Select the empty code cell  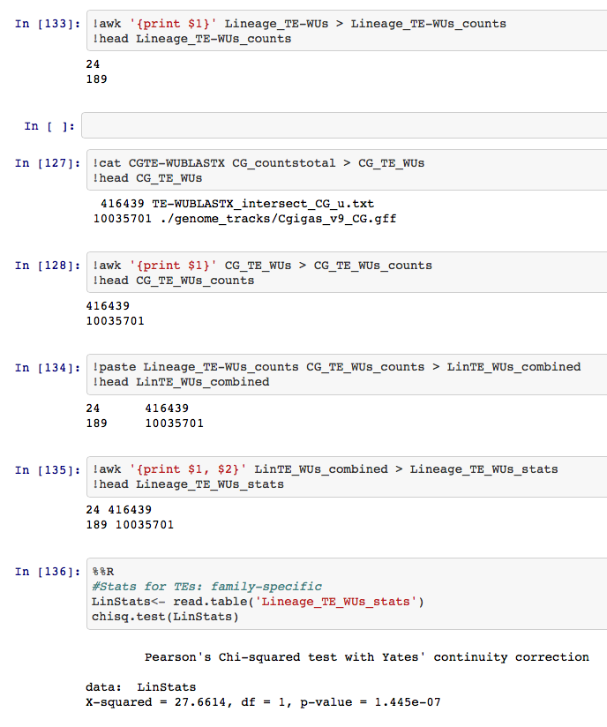(x=344, y=125)
